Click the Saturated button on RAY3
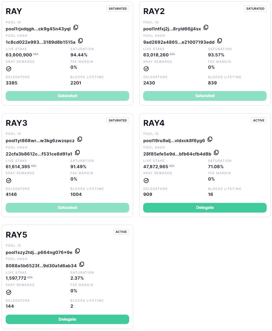Screen dimensions: 272x331 click(x=67, y=208)
